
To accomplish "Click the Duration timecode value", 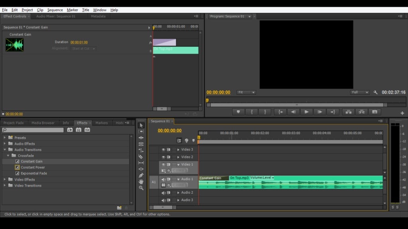I will [79, 42].
